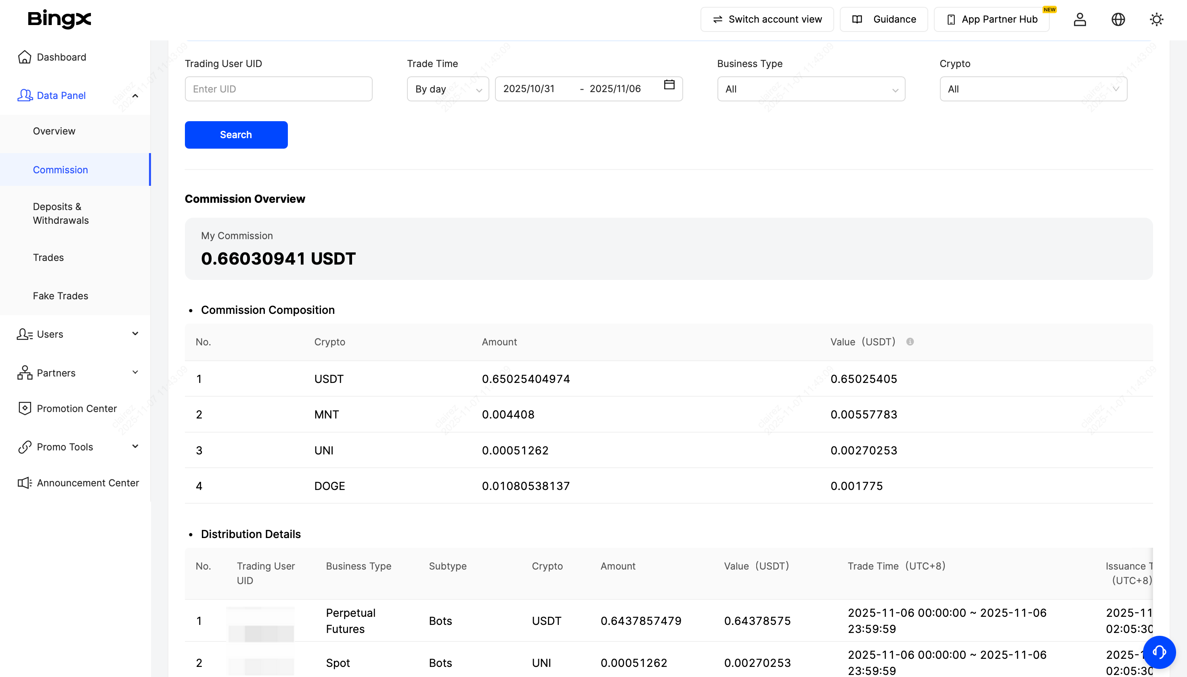Open the By day dropdown
The image size is (1187, 677).
[448, 89]
